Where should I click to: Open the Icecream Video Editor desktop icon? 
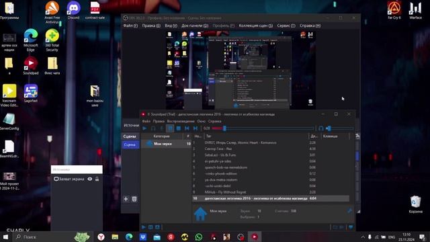pos(9,95)
